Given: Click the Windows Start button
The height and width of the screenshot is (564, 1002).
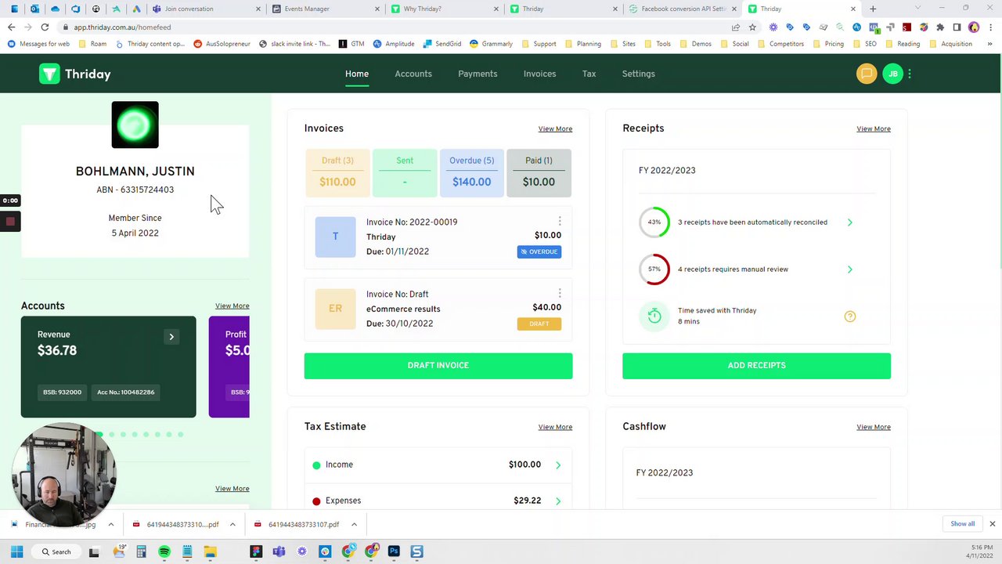Looking at the screenshot, I should [16, 551].
